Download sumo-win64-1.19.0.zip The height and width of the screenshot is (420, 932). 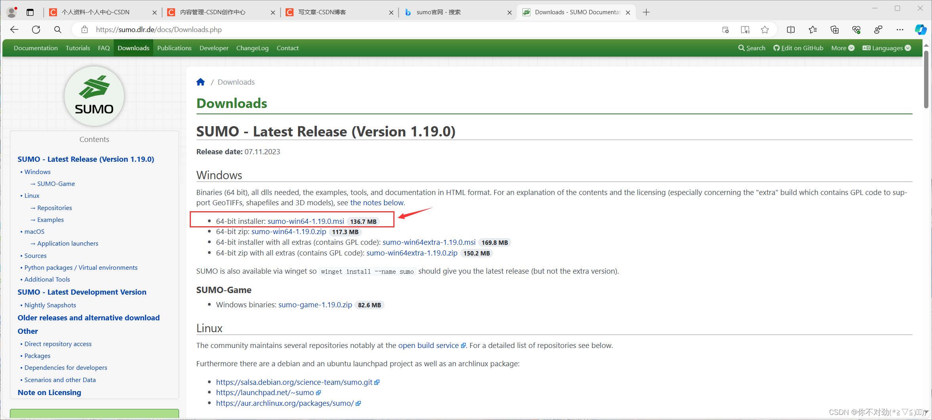point(289,232)
